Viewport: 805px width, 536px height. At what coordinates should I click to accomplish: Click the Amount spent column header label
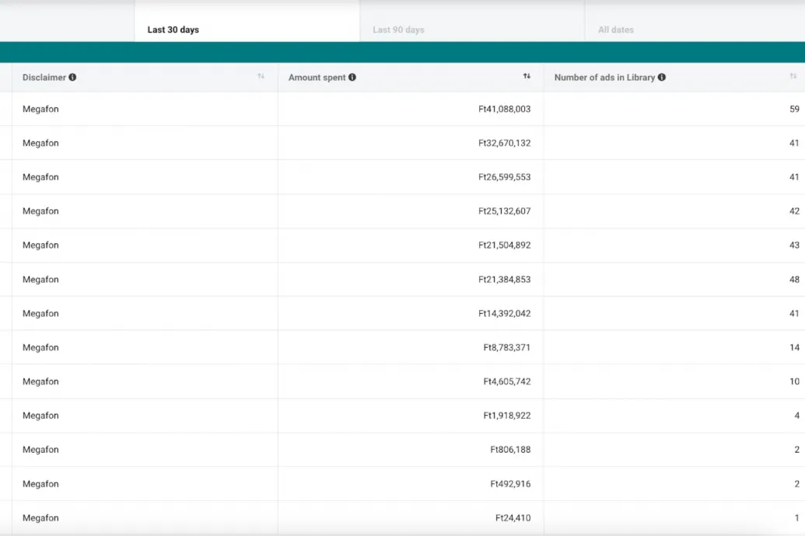pos(317,78)
